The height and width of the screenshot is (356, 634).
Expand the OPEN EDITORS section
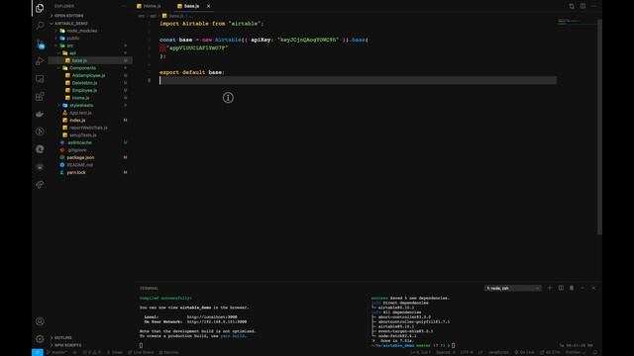68,16
